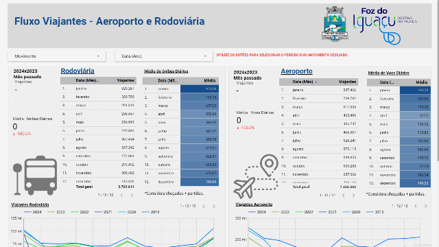Click the bus station icon

pos(35,176)
